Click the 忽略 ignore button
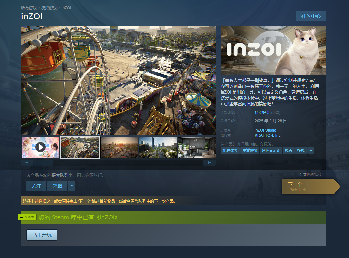 tap(57, 186)
